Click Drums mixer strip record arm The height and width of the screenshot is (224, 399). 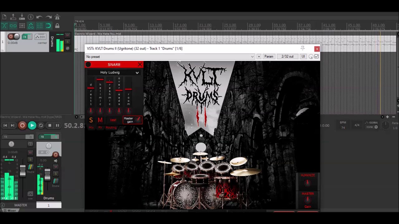click(x=55, y=155)
